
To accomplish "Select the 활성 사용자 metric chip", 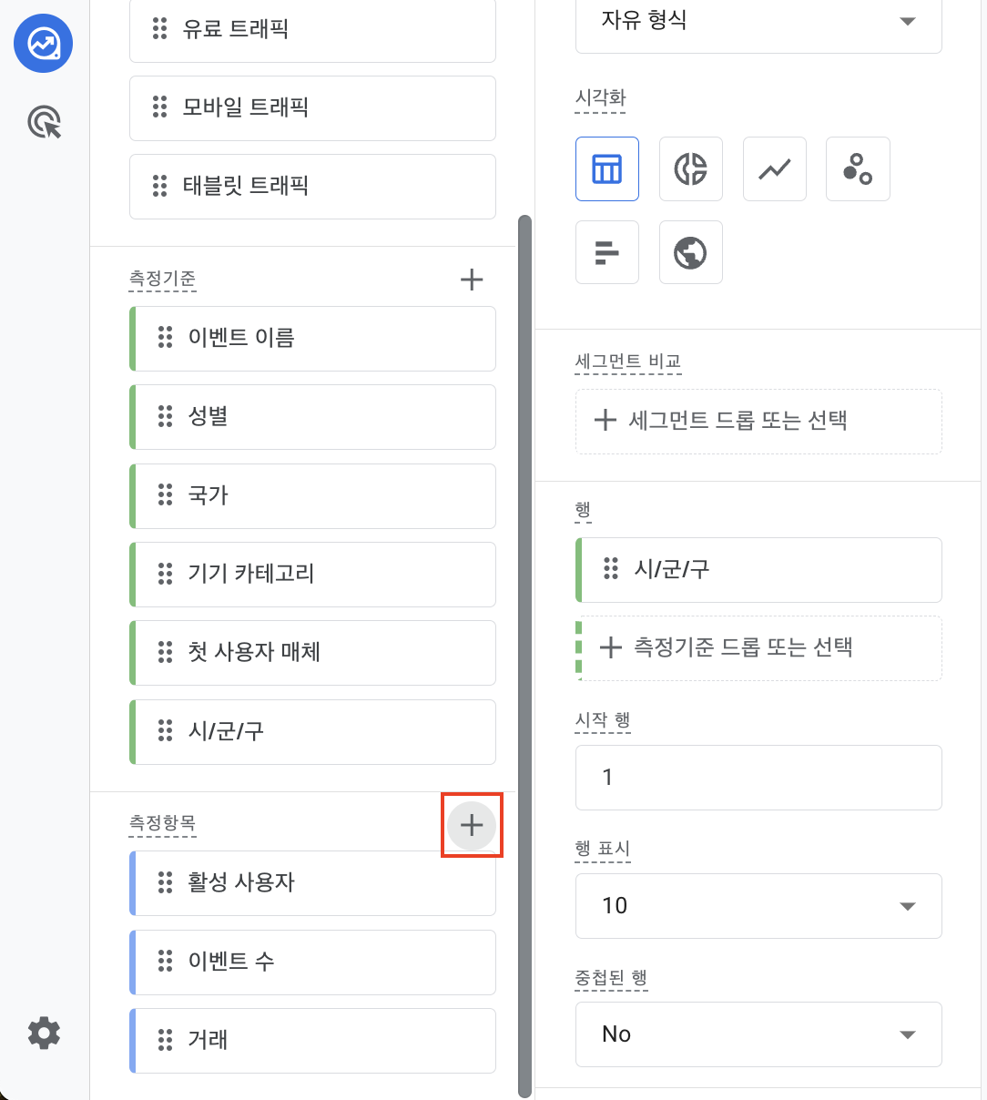I will (312, 883).
